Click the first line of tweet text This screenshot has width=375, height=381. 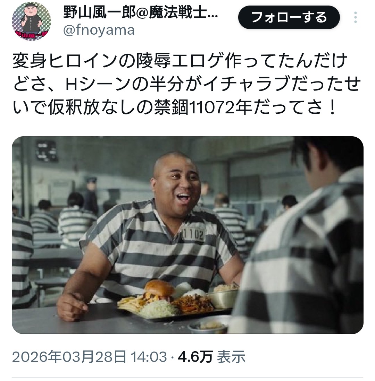[180, 61]
